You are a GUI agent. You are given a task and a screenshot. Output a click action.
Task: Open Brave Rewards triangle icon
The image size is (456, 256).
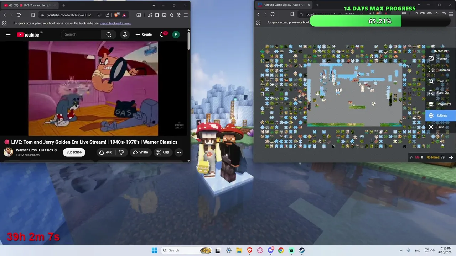pyautogui.click(x=124, y=15)
